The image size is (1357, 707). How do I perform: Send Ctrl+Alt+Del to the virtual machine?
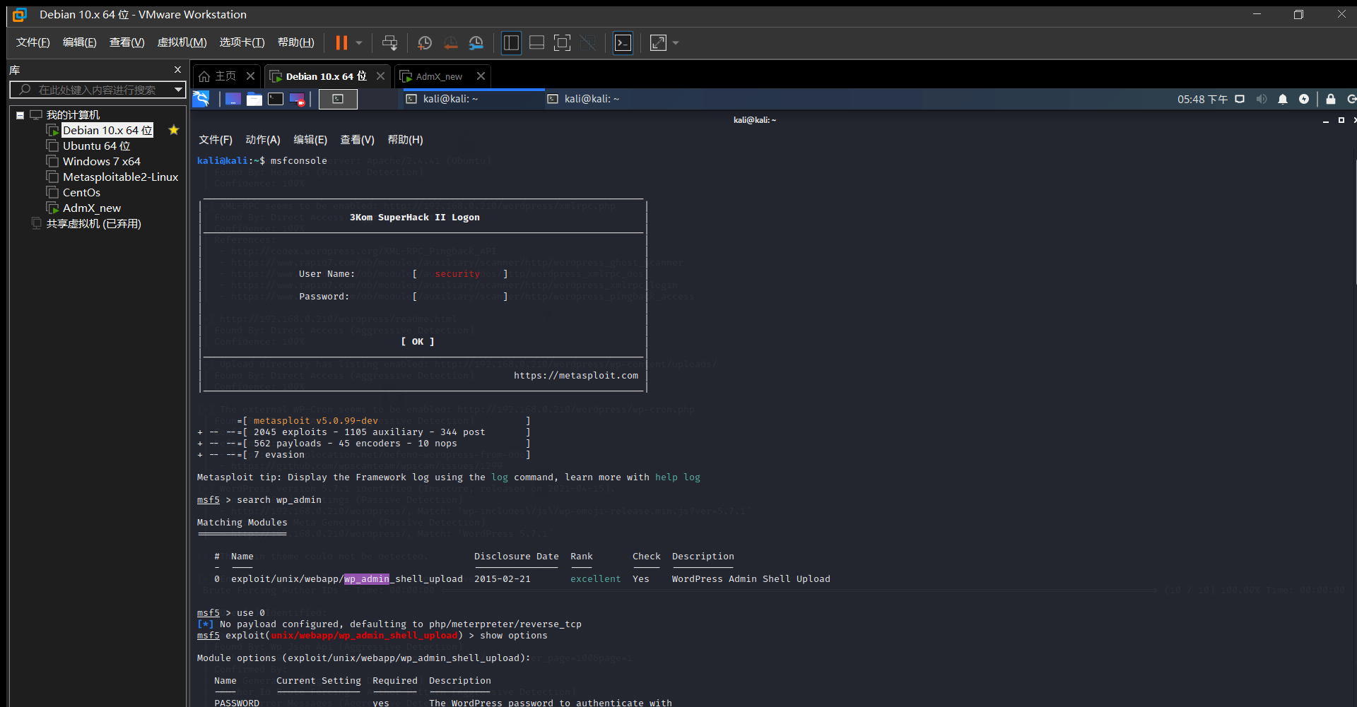tap(389, 43)
